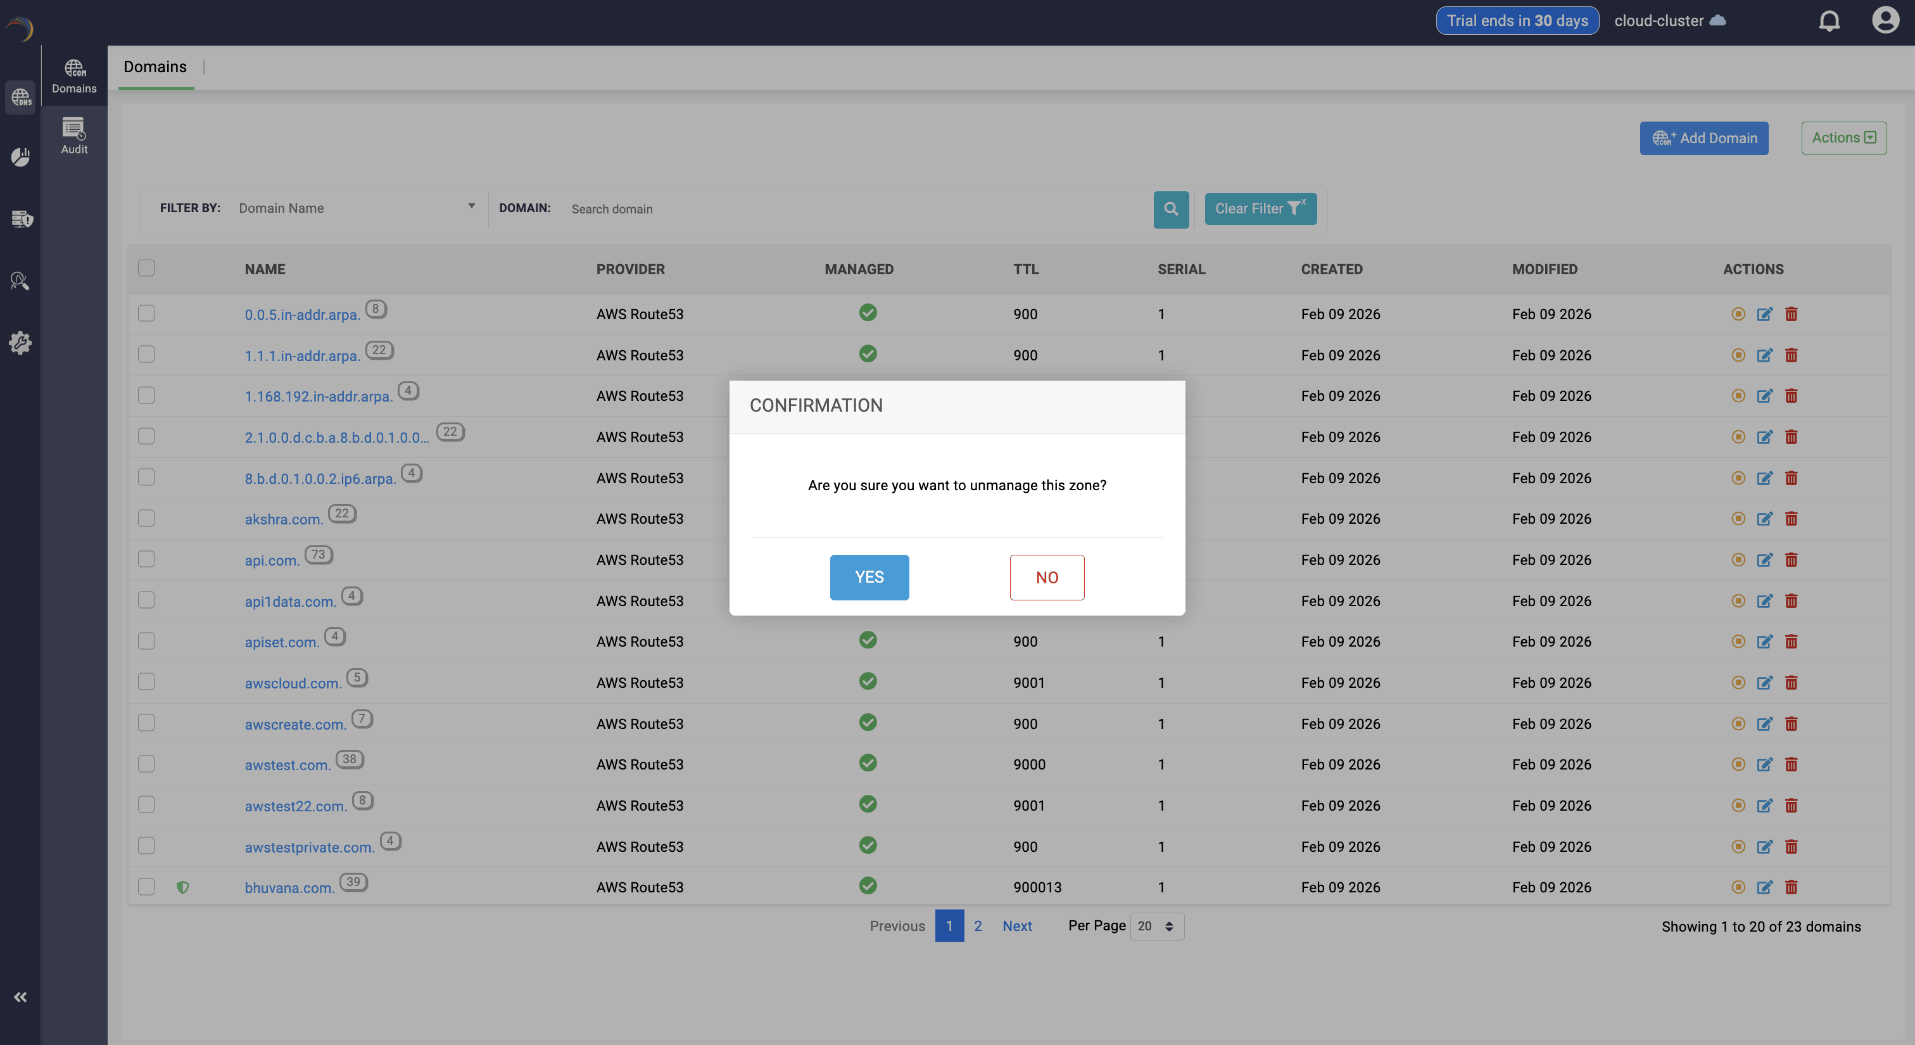Check the select-all checkbox in header
The image size is (1915, 1045).
(146, 269)
